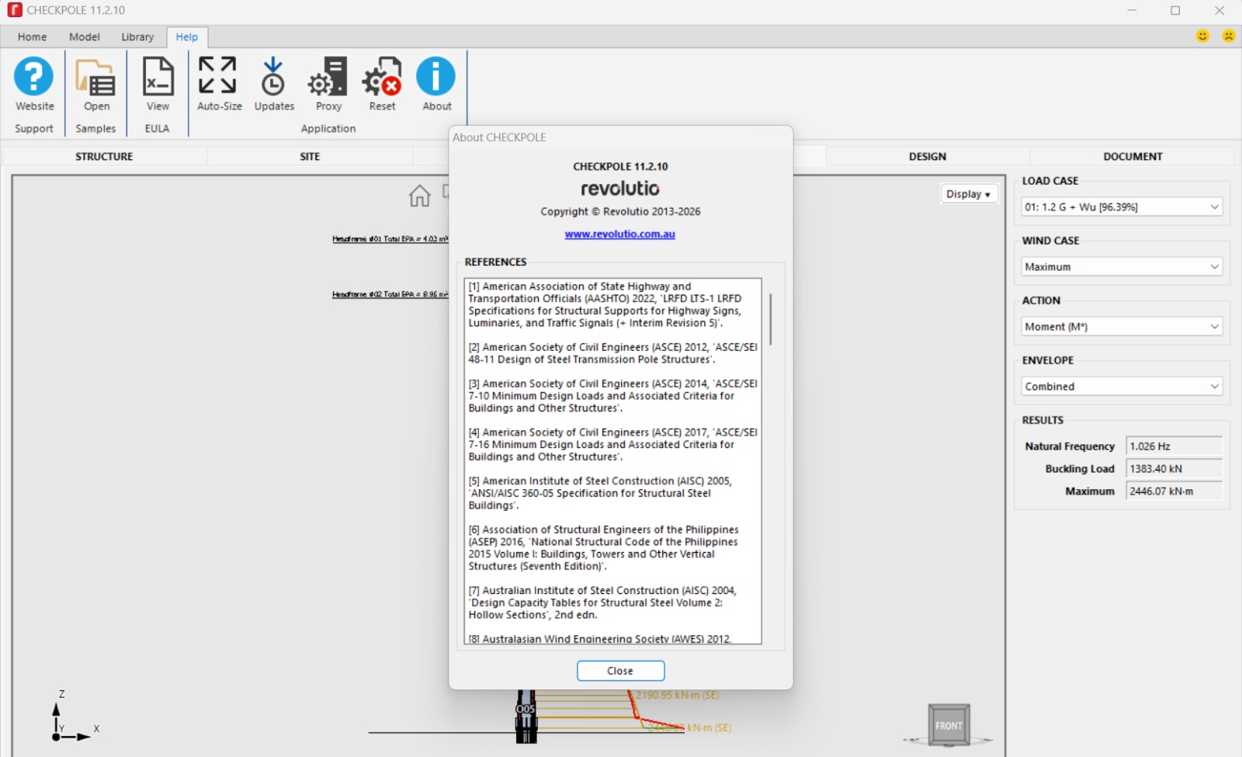Open the Library ribbon tab
Image resolution: width=1242 pixels, height=757 pixels.
pos(137,36)
